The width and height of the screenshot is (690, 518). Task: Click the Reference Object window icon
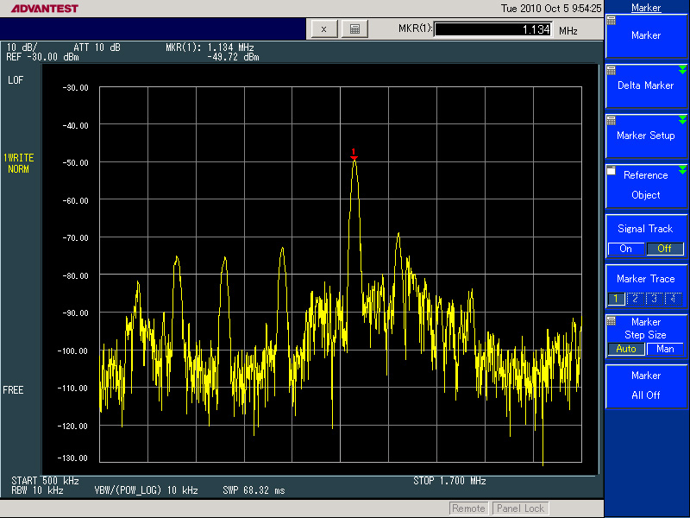pyautogui.click(x=612, y=171)
